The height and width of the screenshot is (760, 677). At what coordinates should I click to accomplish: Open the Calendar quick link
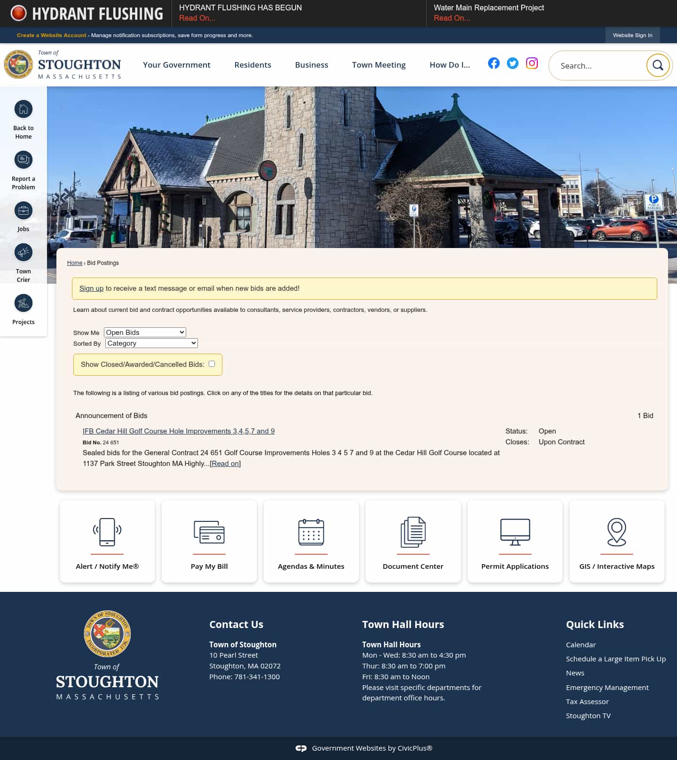pos(581,645)
